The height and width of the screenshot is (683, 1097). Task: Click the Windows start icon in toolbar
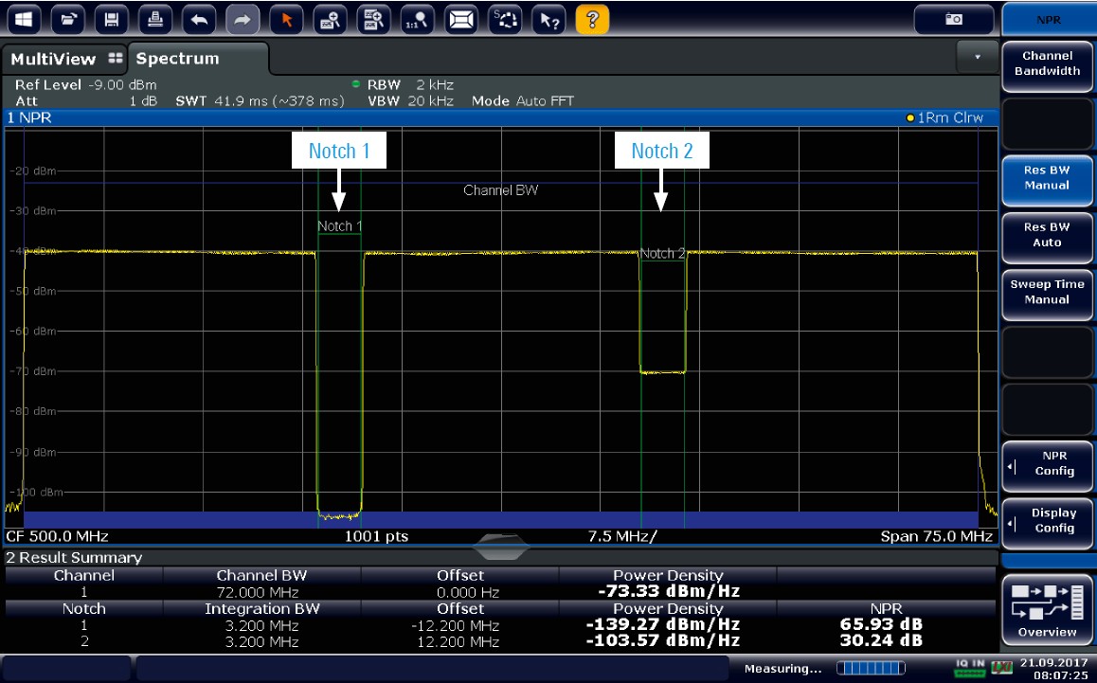click(x=24, y=19)
